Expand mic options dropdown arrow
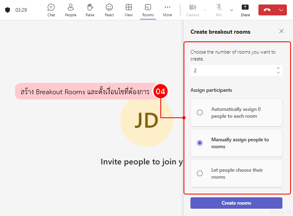This screenshot has width=293, height=216. (231, 10)
